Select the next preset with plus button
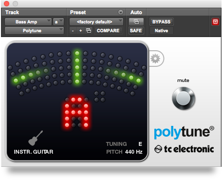Screen dimensions: 223x181 point(80,31)
